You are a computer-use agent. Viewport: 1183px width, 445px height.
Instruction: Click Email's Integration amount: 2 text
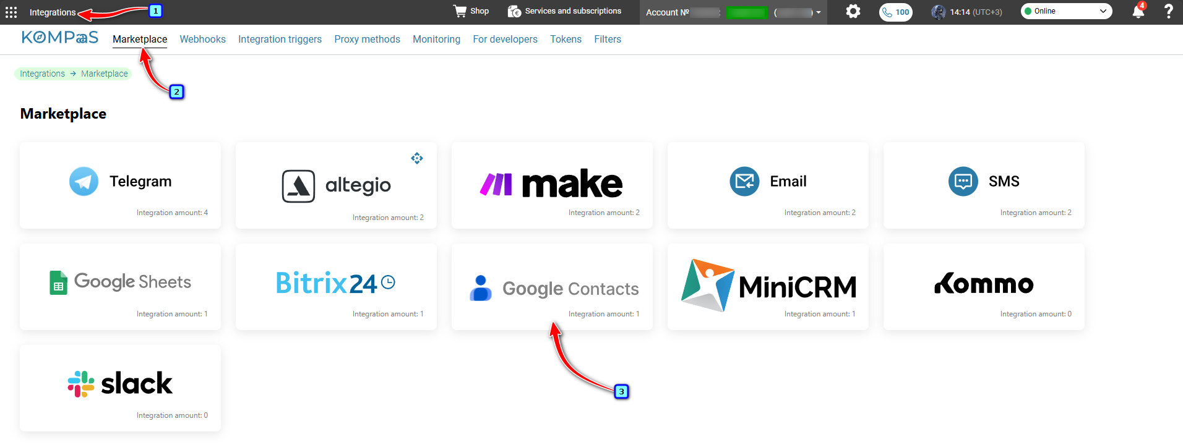820,213
